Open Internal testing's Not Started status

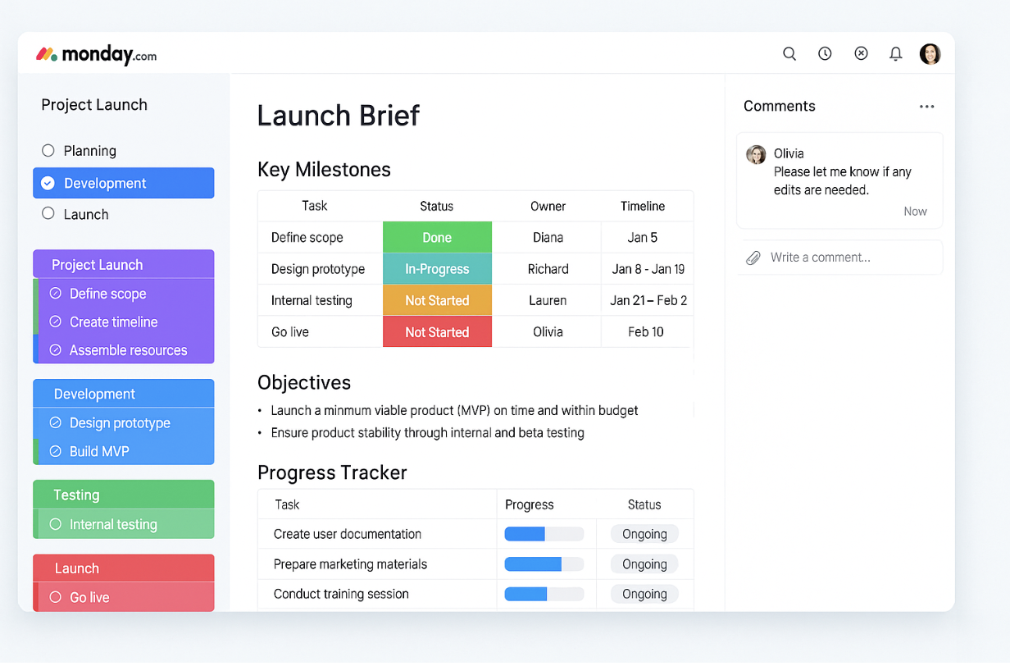click(437, 300)
